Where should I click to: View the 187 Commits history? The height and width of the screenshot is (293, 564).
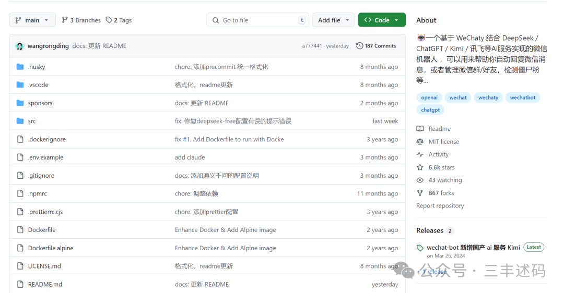376,46
